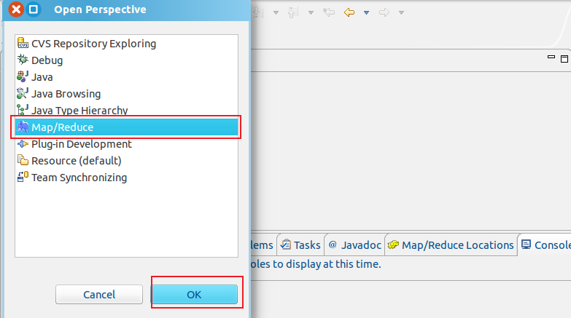Viewport: 571px width, 318px height.
Task: Switch to the Tasks tab
Action: coord(300,245)
